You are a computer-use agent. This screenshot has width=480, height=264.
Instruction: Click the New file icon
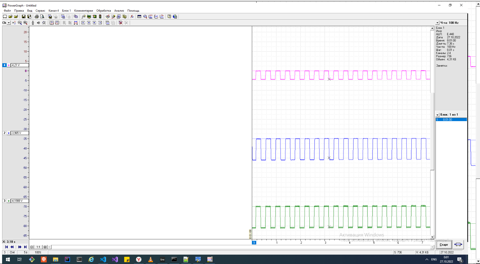click(5, 17)
